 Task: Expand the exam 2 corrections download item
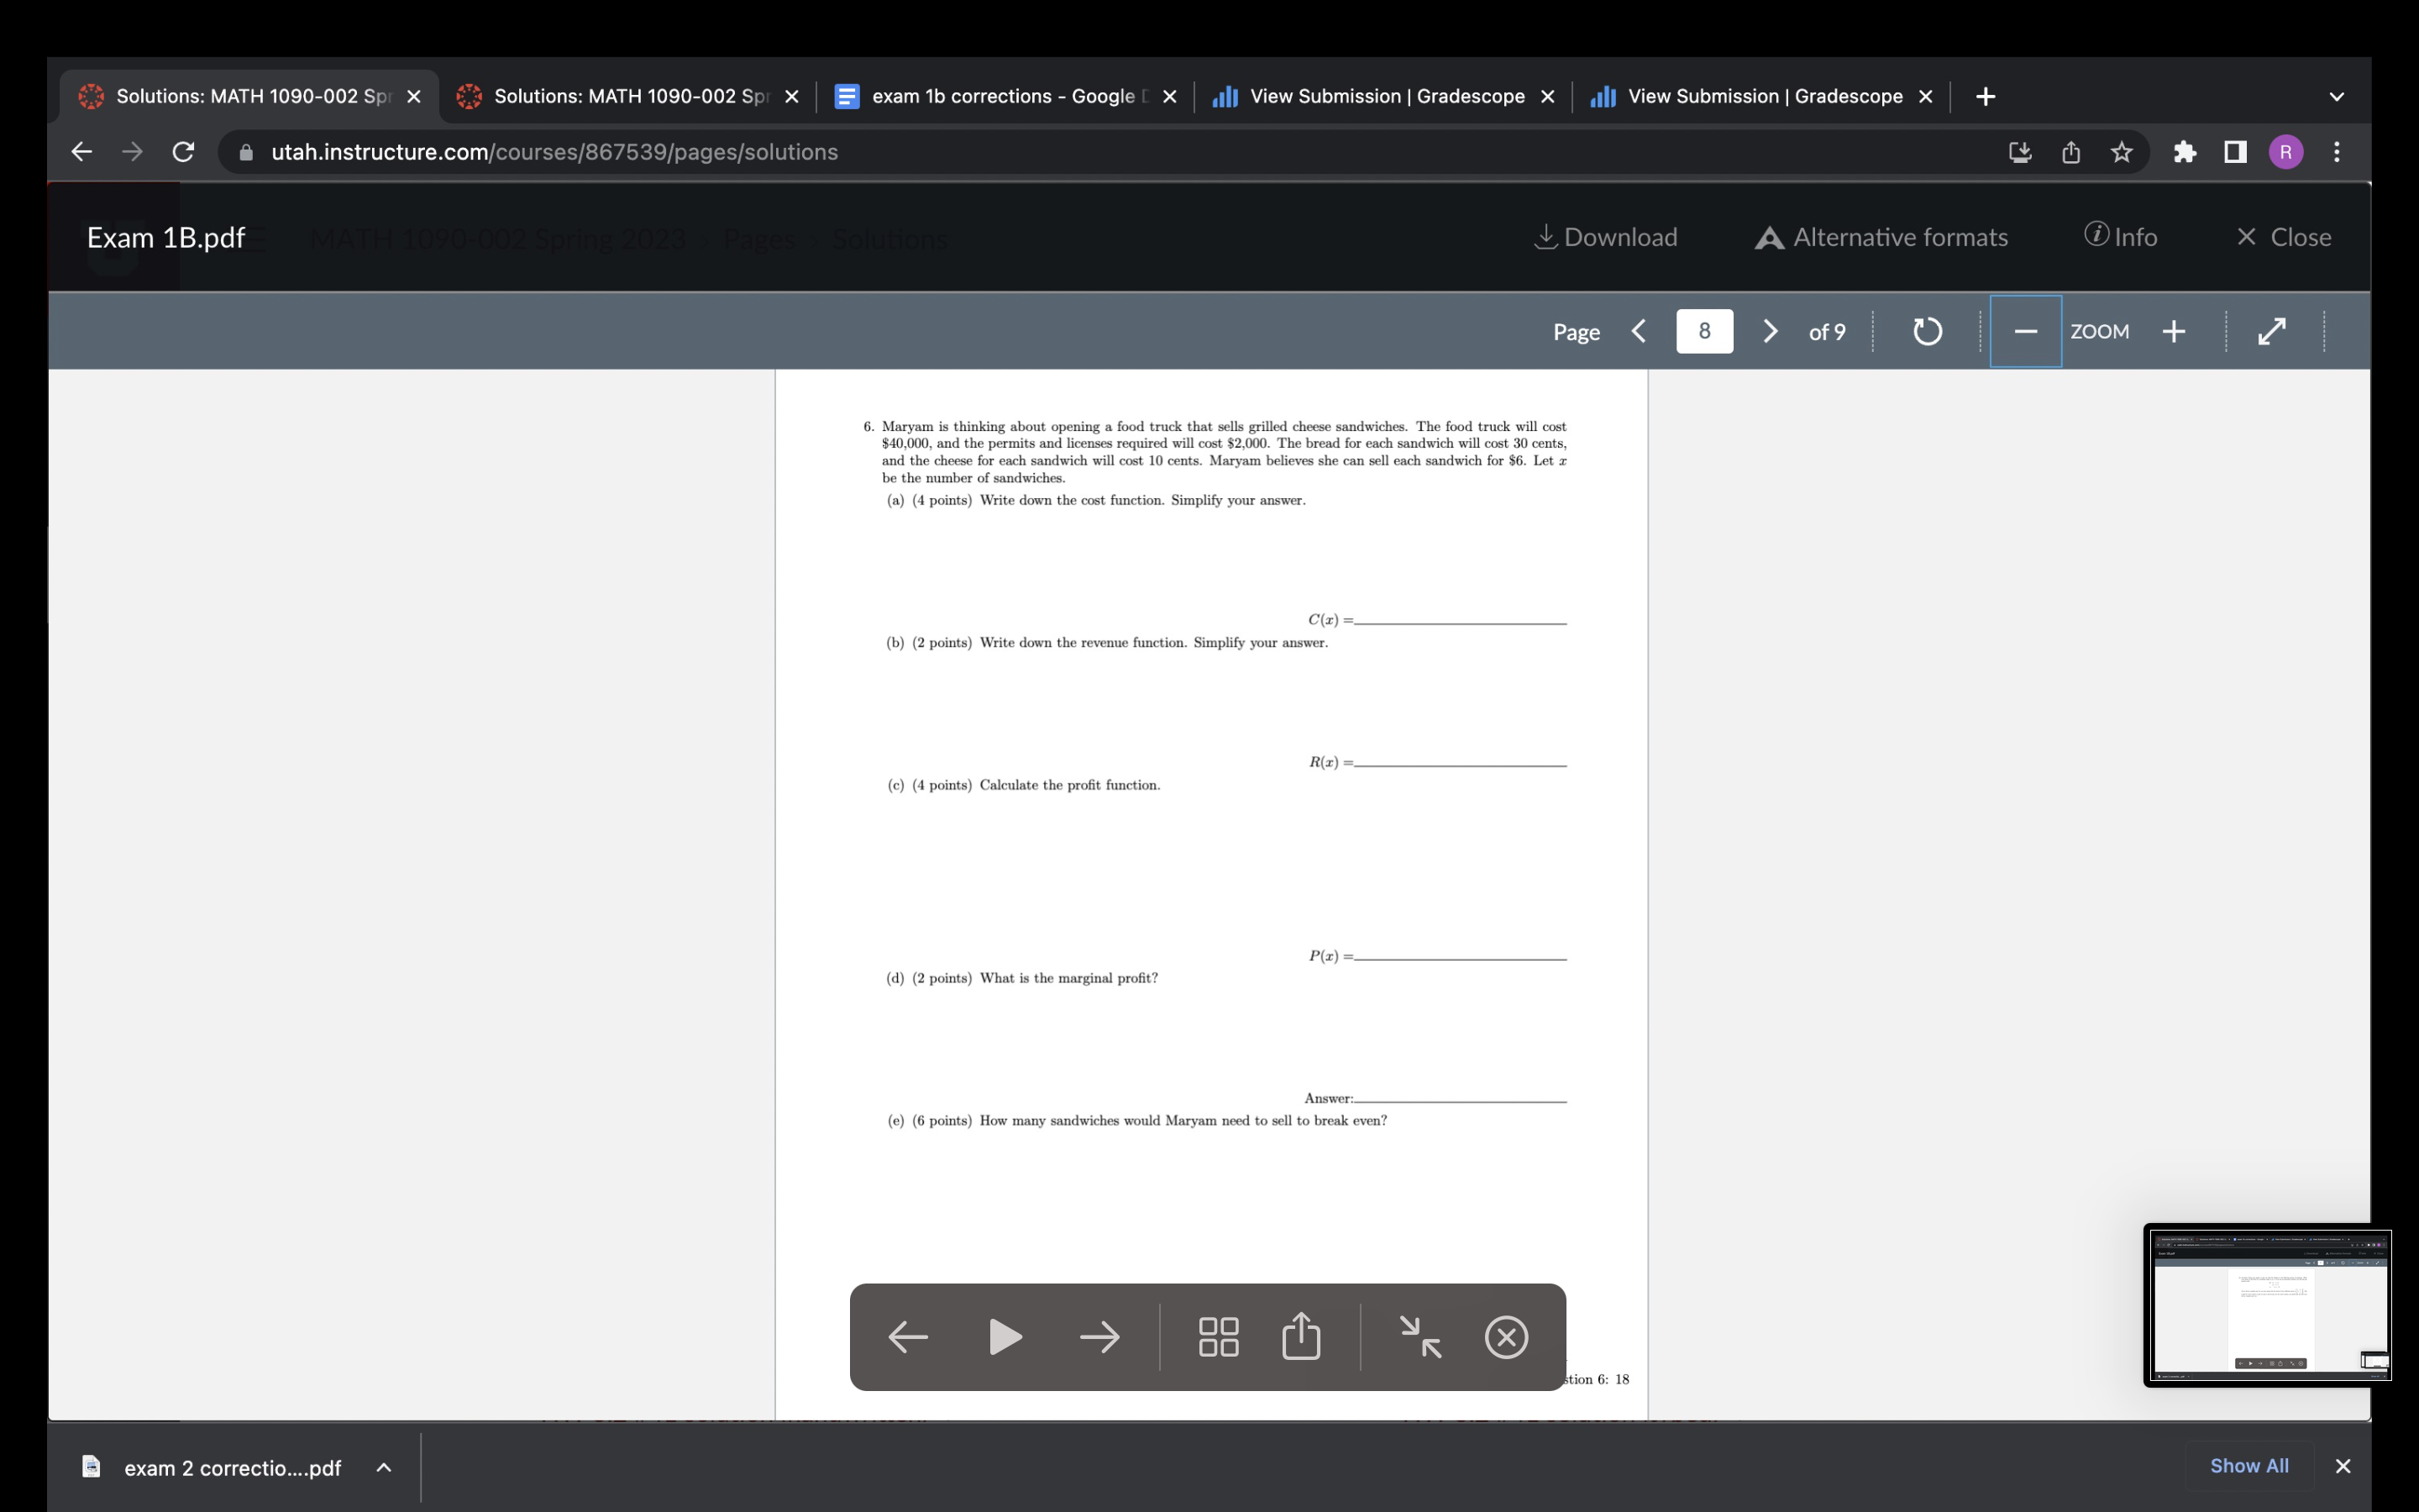point(385,1467)
